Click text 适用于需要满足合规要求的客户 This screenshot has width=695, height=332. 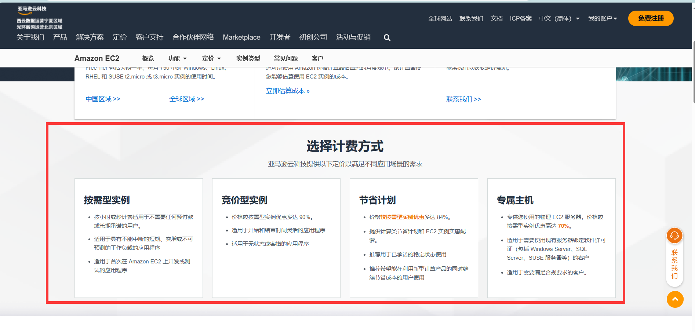(546, 272)
